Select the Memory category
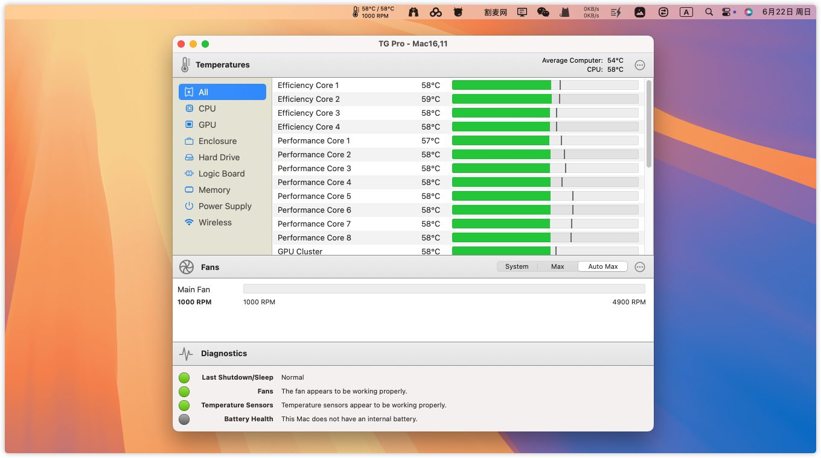Image resolution: width=821 pixels, height=458 pixels. click(x=222, y=190)
